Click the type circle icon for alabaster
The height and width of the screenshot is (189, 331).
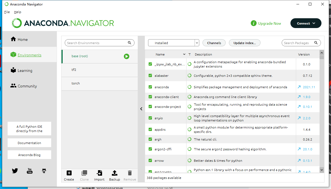189,76
